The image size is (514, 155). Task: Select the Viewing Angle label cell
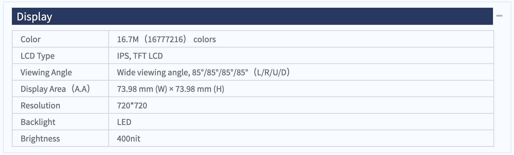[x=61, y=72]
